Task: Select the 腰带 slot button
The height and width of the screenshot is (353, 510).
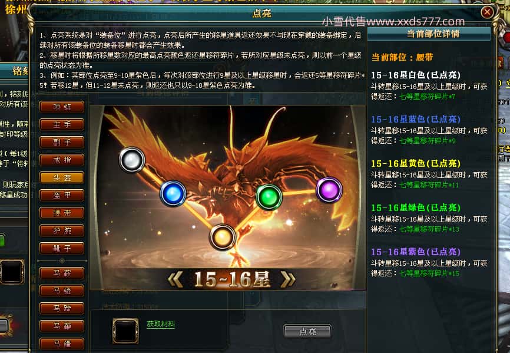Action: [x=62, y=213]
